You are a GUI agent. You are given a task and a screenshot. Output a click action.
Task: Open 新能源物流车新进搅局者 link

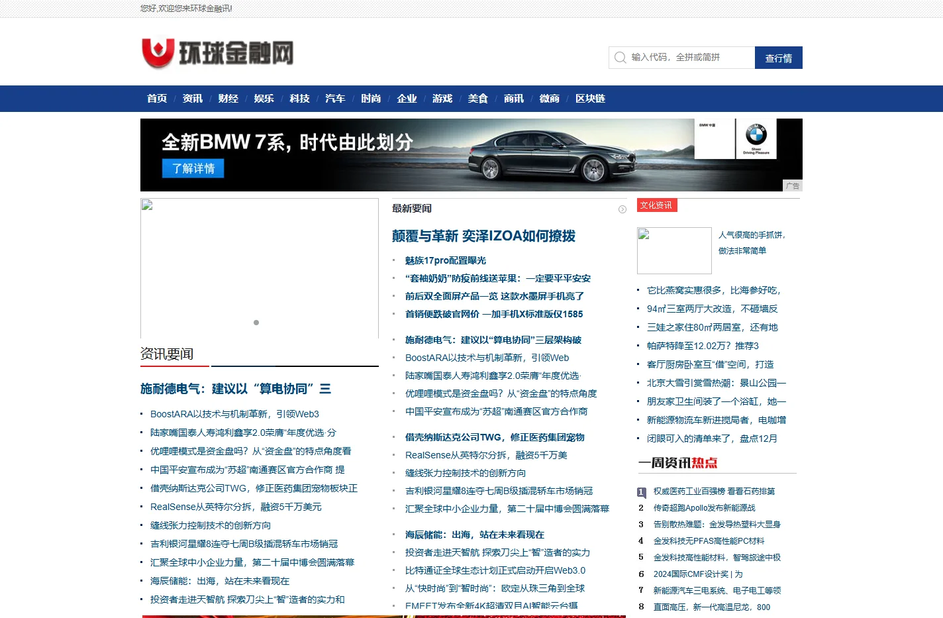[717, 420]
